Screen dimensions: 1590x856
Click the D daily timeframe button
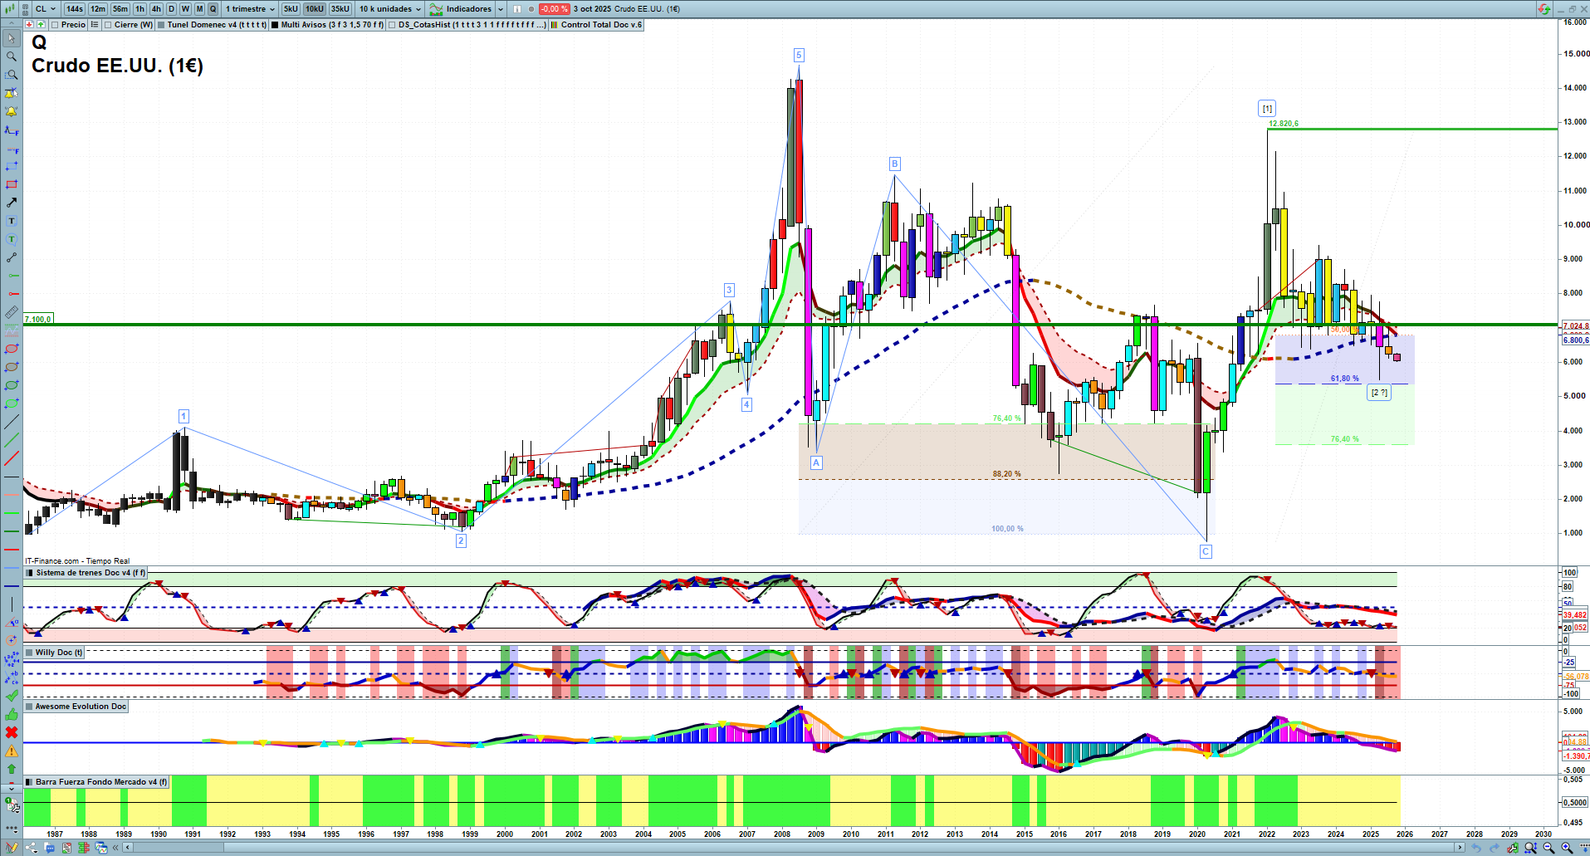click(171, 9)
